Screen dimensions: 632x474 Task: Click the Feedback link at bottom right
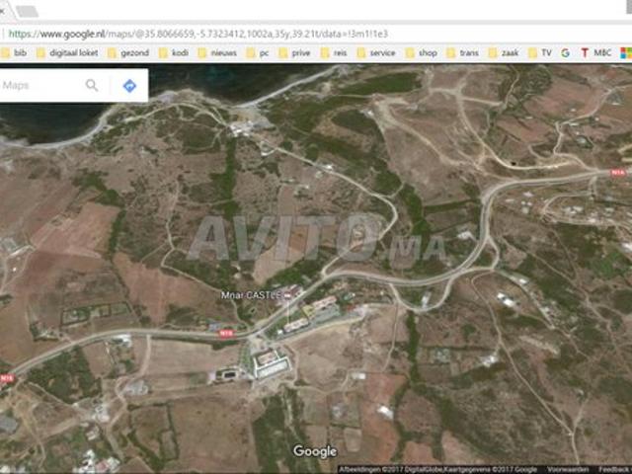(x=613, y=469)
